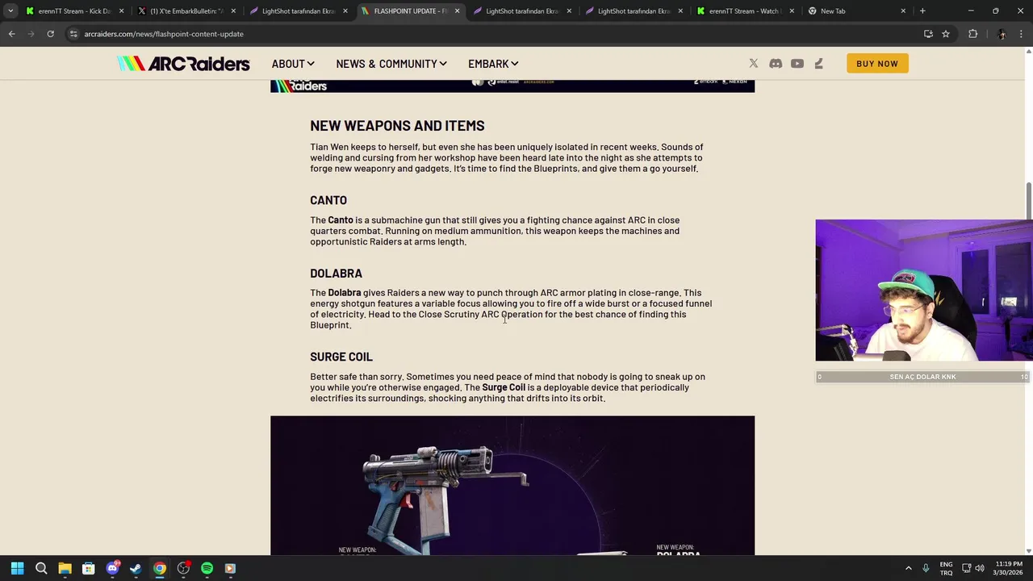Click the ARC Raiders logo
1033x581 pixels.
click(x=184, y=64)
